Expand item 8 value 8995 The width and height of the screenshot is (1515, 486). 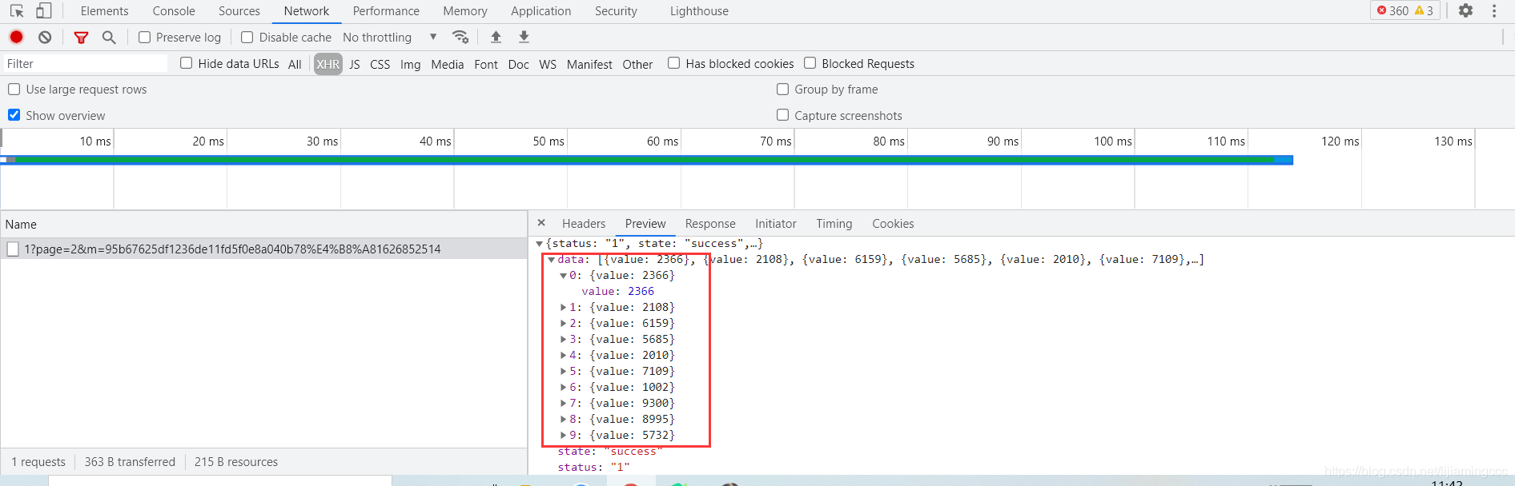(563, 420)
